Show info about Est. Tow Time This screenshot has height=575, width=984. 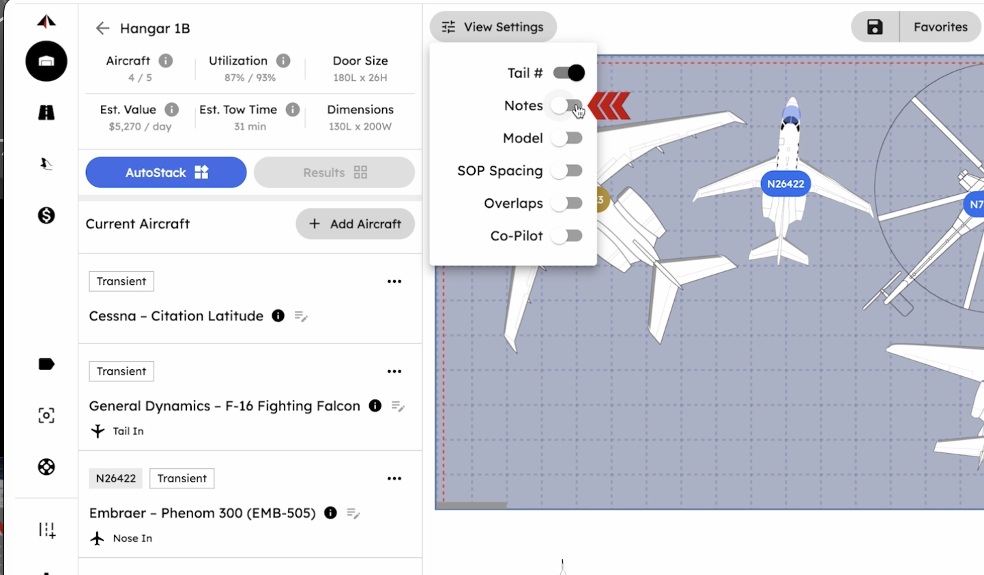click(x=293, y=109)
